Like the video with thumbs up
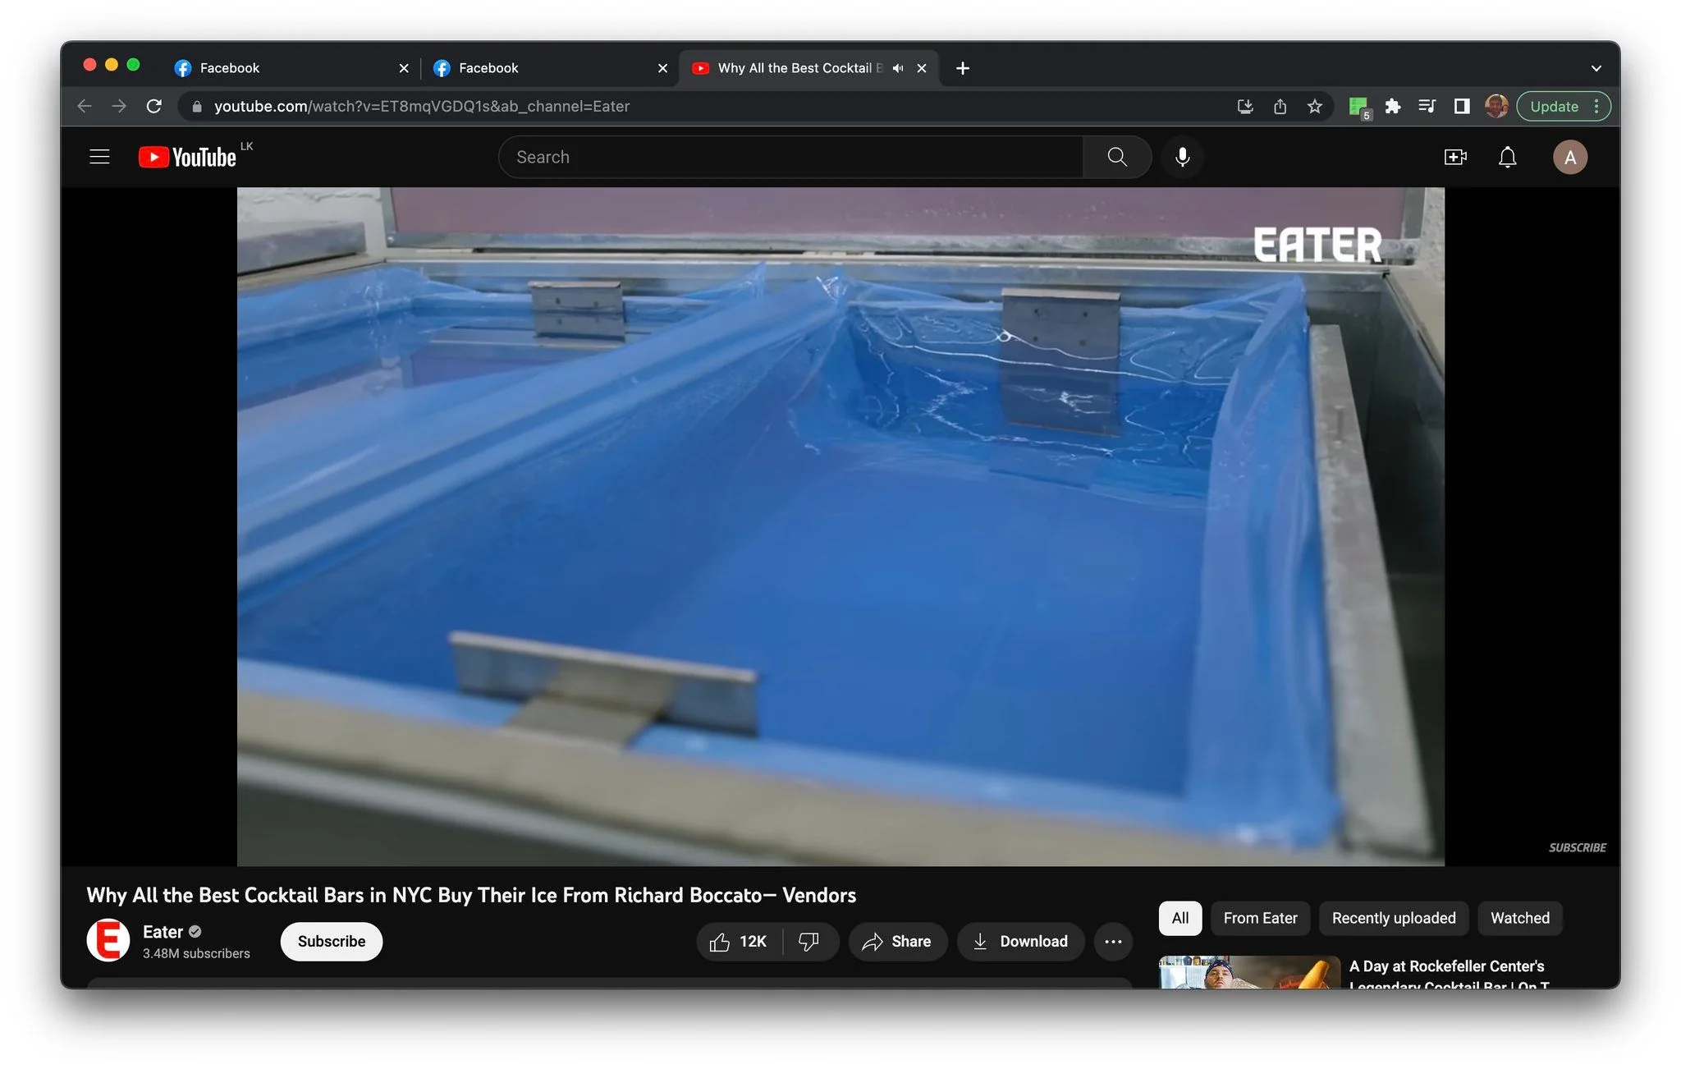This screenshot has height=1069, width=1681. pyautogui.click(x=739, y=941)
